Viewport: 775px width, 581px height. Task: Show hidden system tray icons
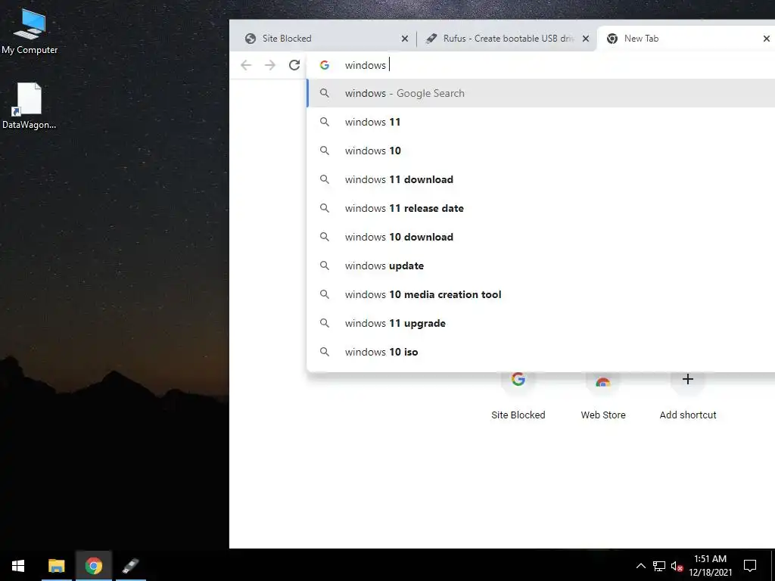tap(640, 566)
